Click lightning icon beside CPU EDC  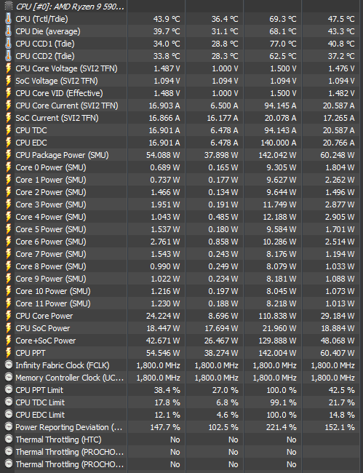coord(9,143)
